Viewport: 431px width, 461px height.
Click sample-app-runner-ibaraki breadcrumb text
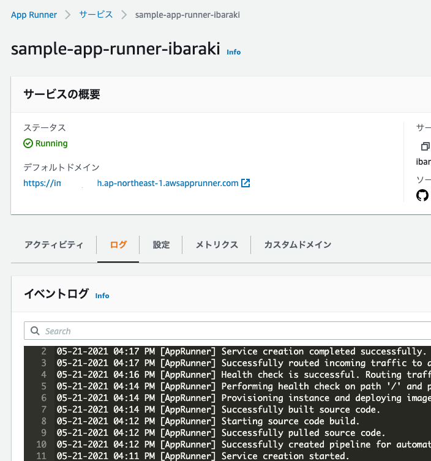(x=187, y=15)
